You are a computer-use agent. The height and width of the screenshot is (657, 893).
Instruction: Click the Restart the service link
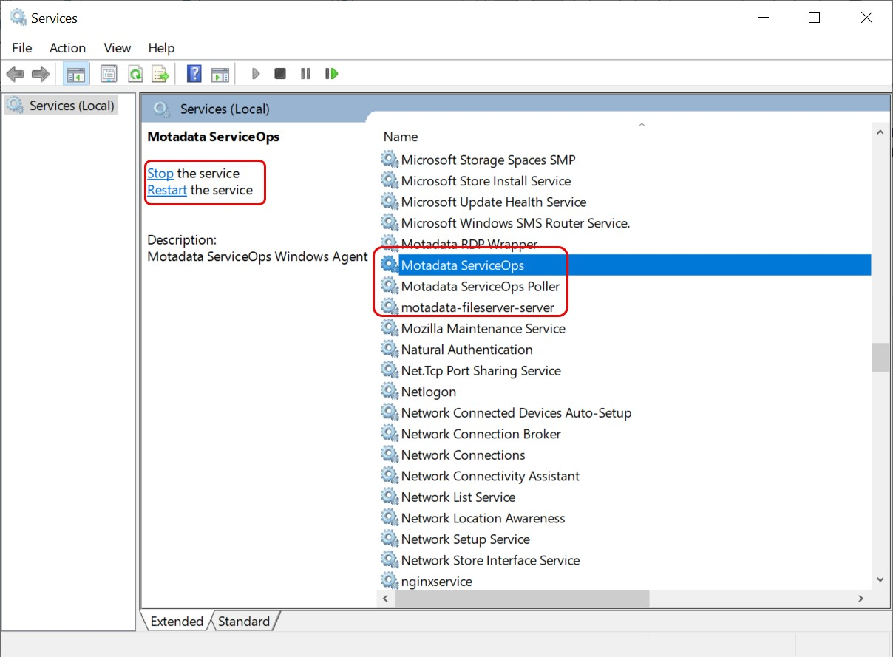pyautogui.click(x=167, y=190)
